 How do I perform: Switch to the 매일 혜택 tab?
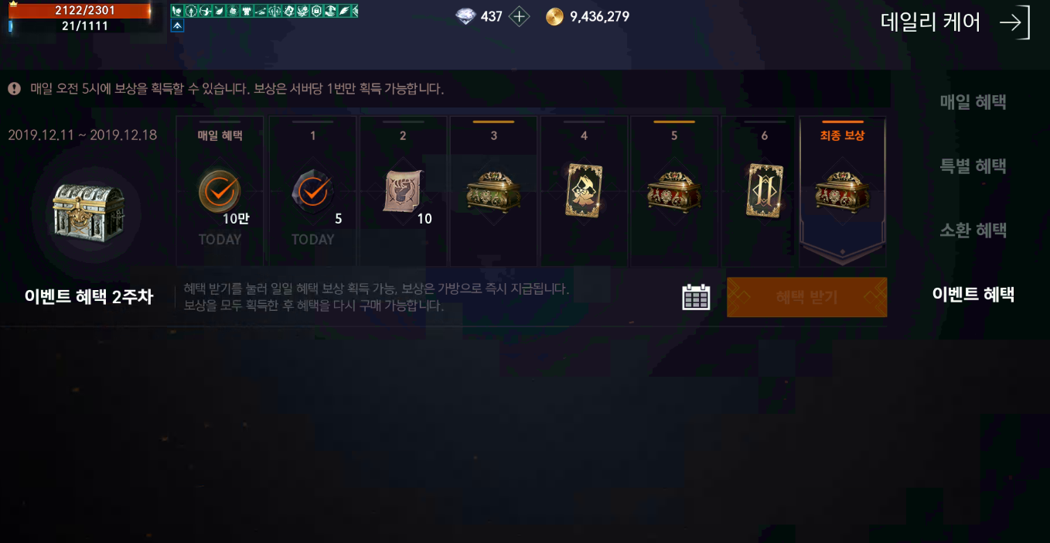coord(973,102)
